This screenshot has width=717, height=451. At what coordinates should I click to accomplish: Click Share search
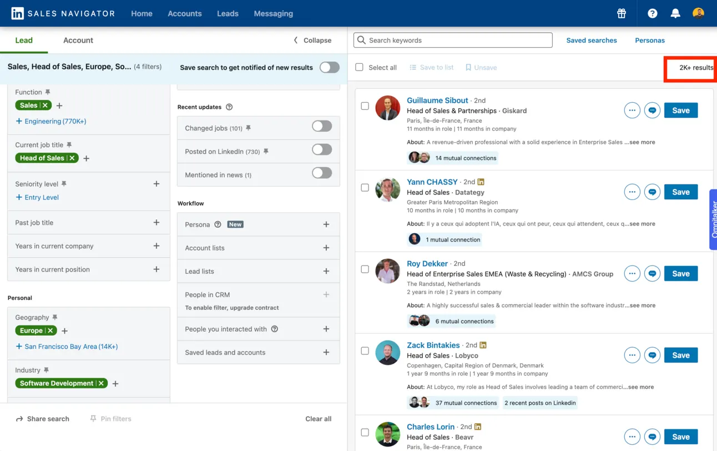point(43,419)
